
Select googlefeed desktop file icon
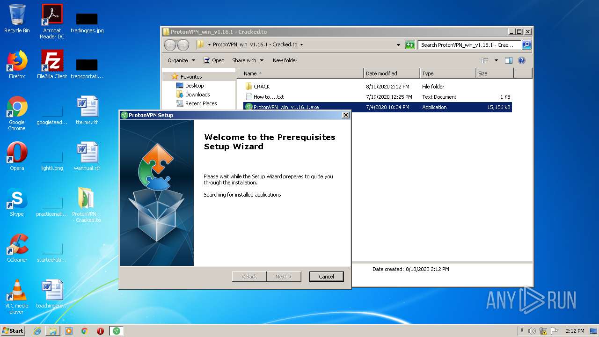[x=52, y=116]
